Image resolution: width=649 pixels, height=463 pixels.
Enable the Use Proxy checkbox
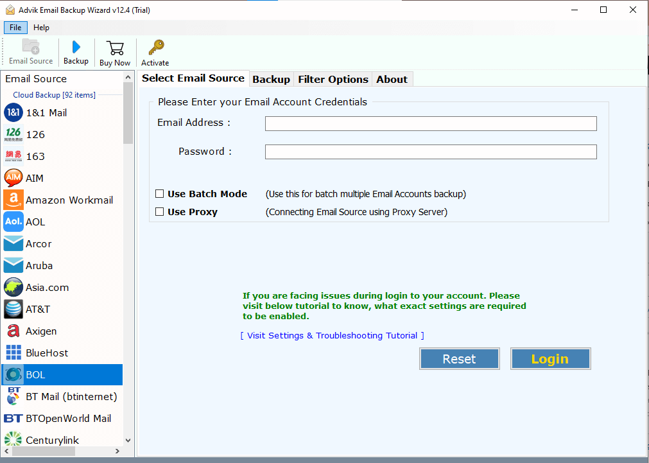click(159, 212)
